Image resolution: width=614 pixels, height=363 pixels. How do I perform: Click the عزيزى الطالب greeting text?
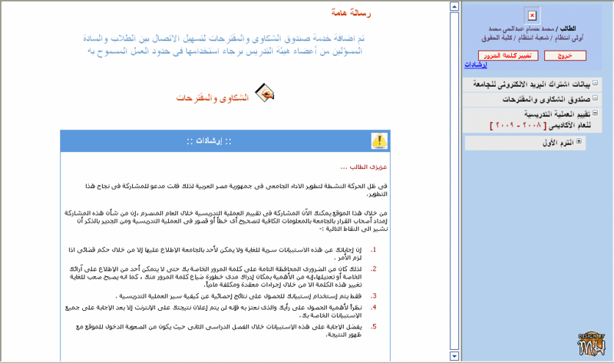click(364, 167)
